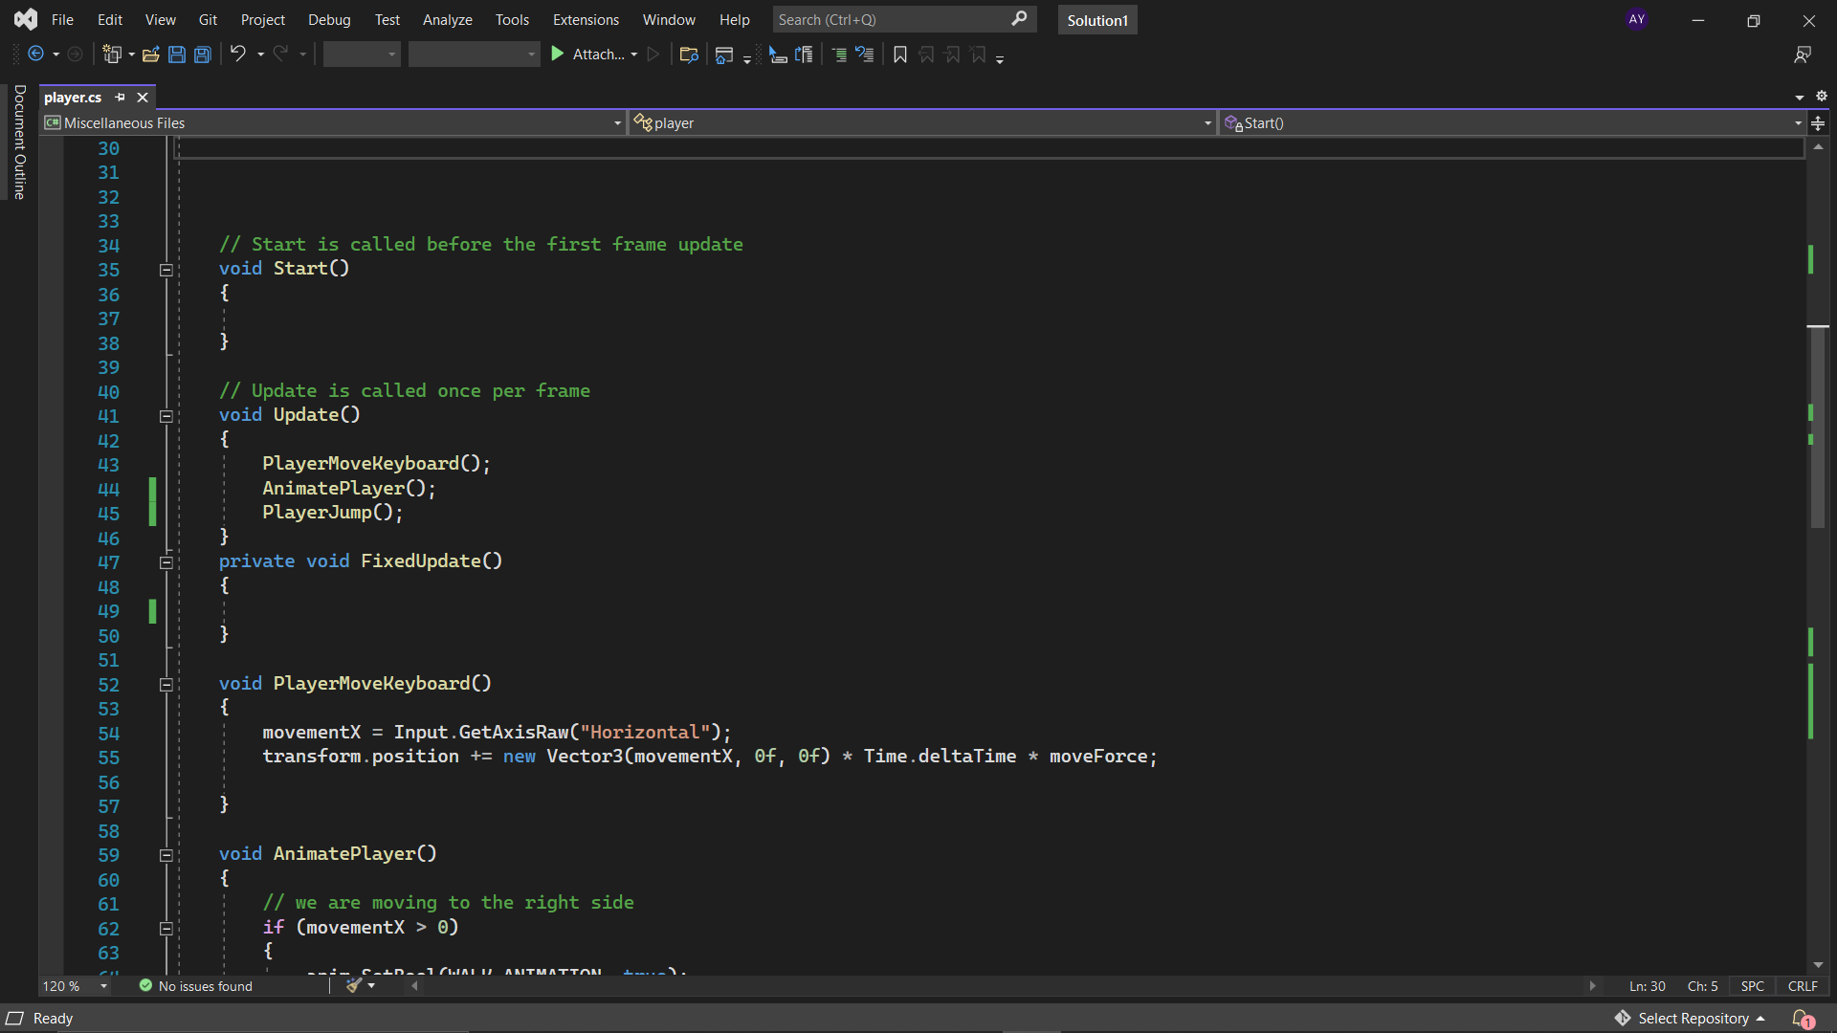Toggle pin on player.cs tab
This screenshot has width=1837, height=1033.
(x=121, y=98)
